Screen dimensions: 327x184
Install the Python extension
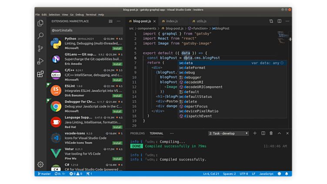[x=117, y=48]
